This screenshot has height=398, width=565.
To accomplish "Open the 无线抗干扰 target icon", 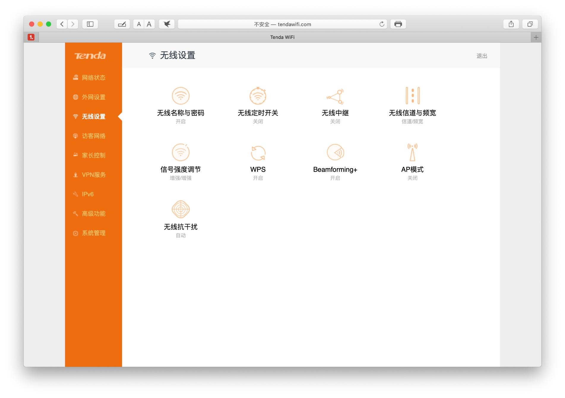I will [181, 209].
